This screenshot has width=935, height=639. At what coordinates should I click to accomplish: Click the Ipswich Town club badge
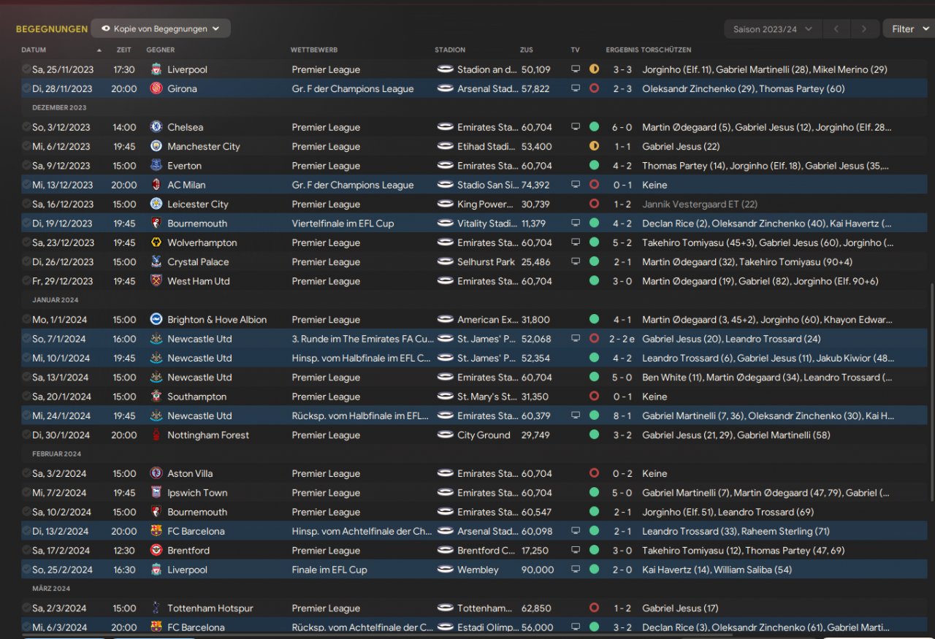coord(156,493)
